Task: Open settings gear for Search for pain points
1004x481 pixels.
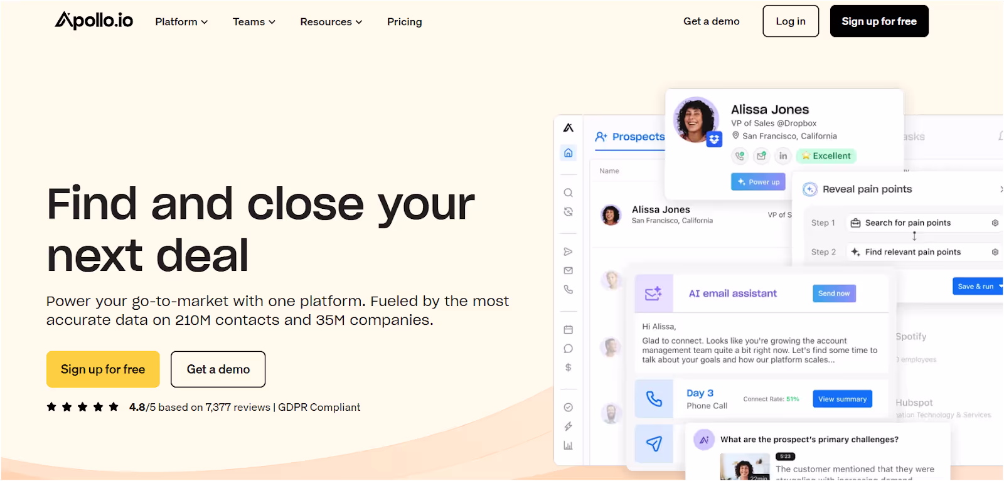Action: pos(995,223)
